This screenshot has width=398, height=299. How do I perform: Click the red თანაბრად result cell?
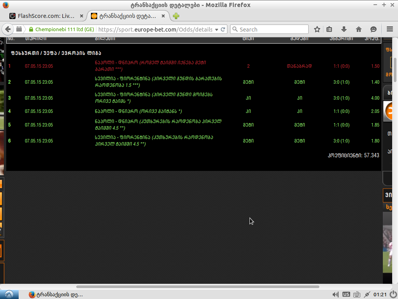click(299, 66)
